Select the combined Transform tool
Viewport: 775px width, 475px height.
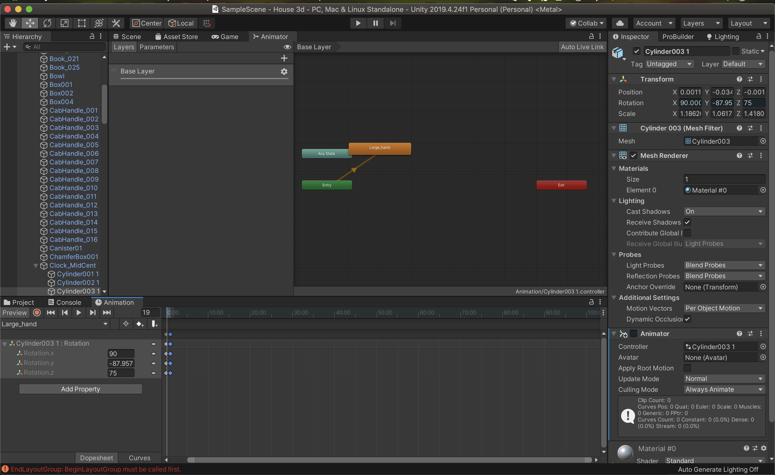click(x=99, y=23)
